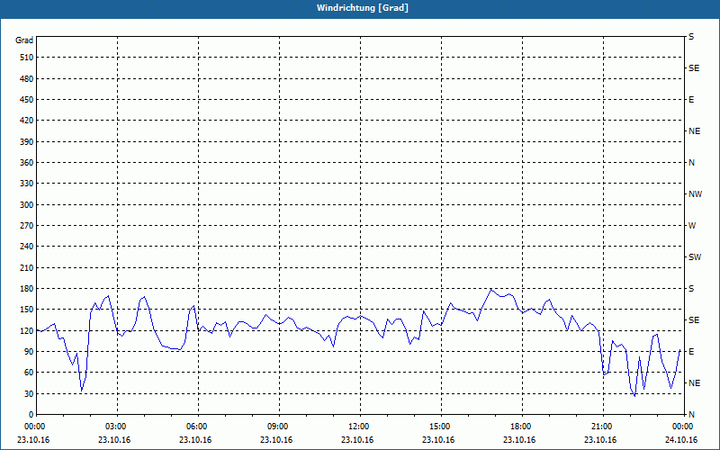Viewport: 720px width, 450px height.
Task: Click the 510 value on the Grad axis
Action: click(26, 58)
